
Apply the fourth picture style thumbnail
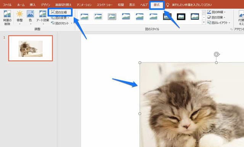(x=126, y=16)
